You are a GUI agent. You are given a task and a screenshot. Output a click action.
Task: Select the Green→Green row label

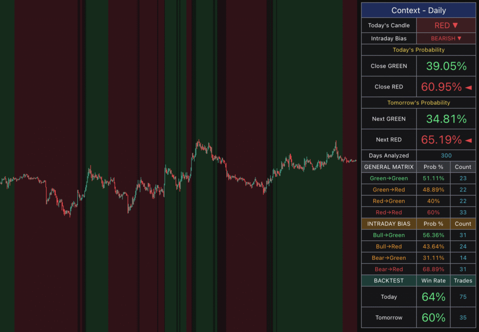(389, 178)
